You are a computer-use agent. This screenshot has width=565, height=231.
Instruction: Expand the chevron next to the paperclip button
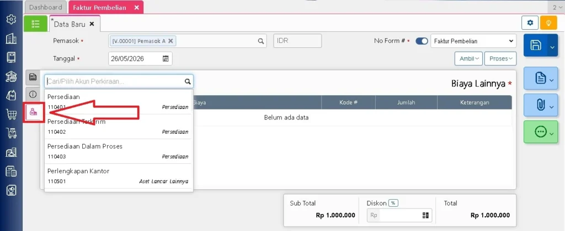coord(552,107)
